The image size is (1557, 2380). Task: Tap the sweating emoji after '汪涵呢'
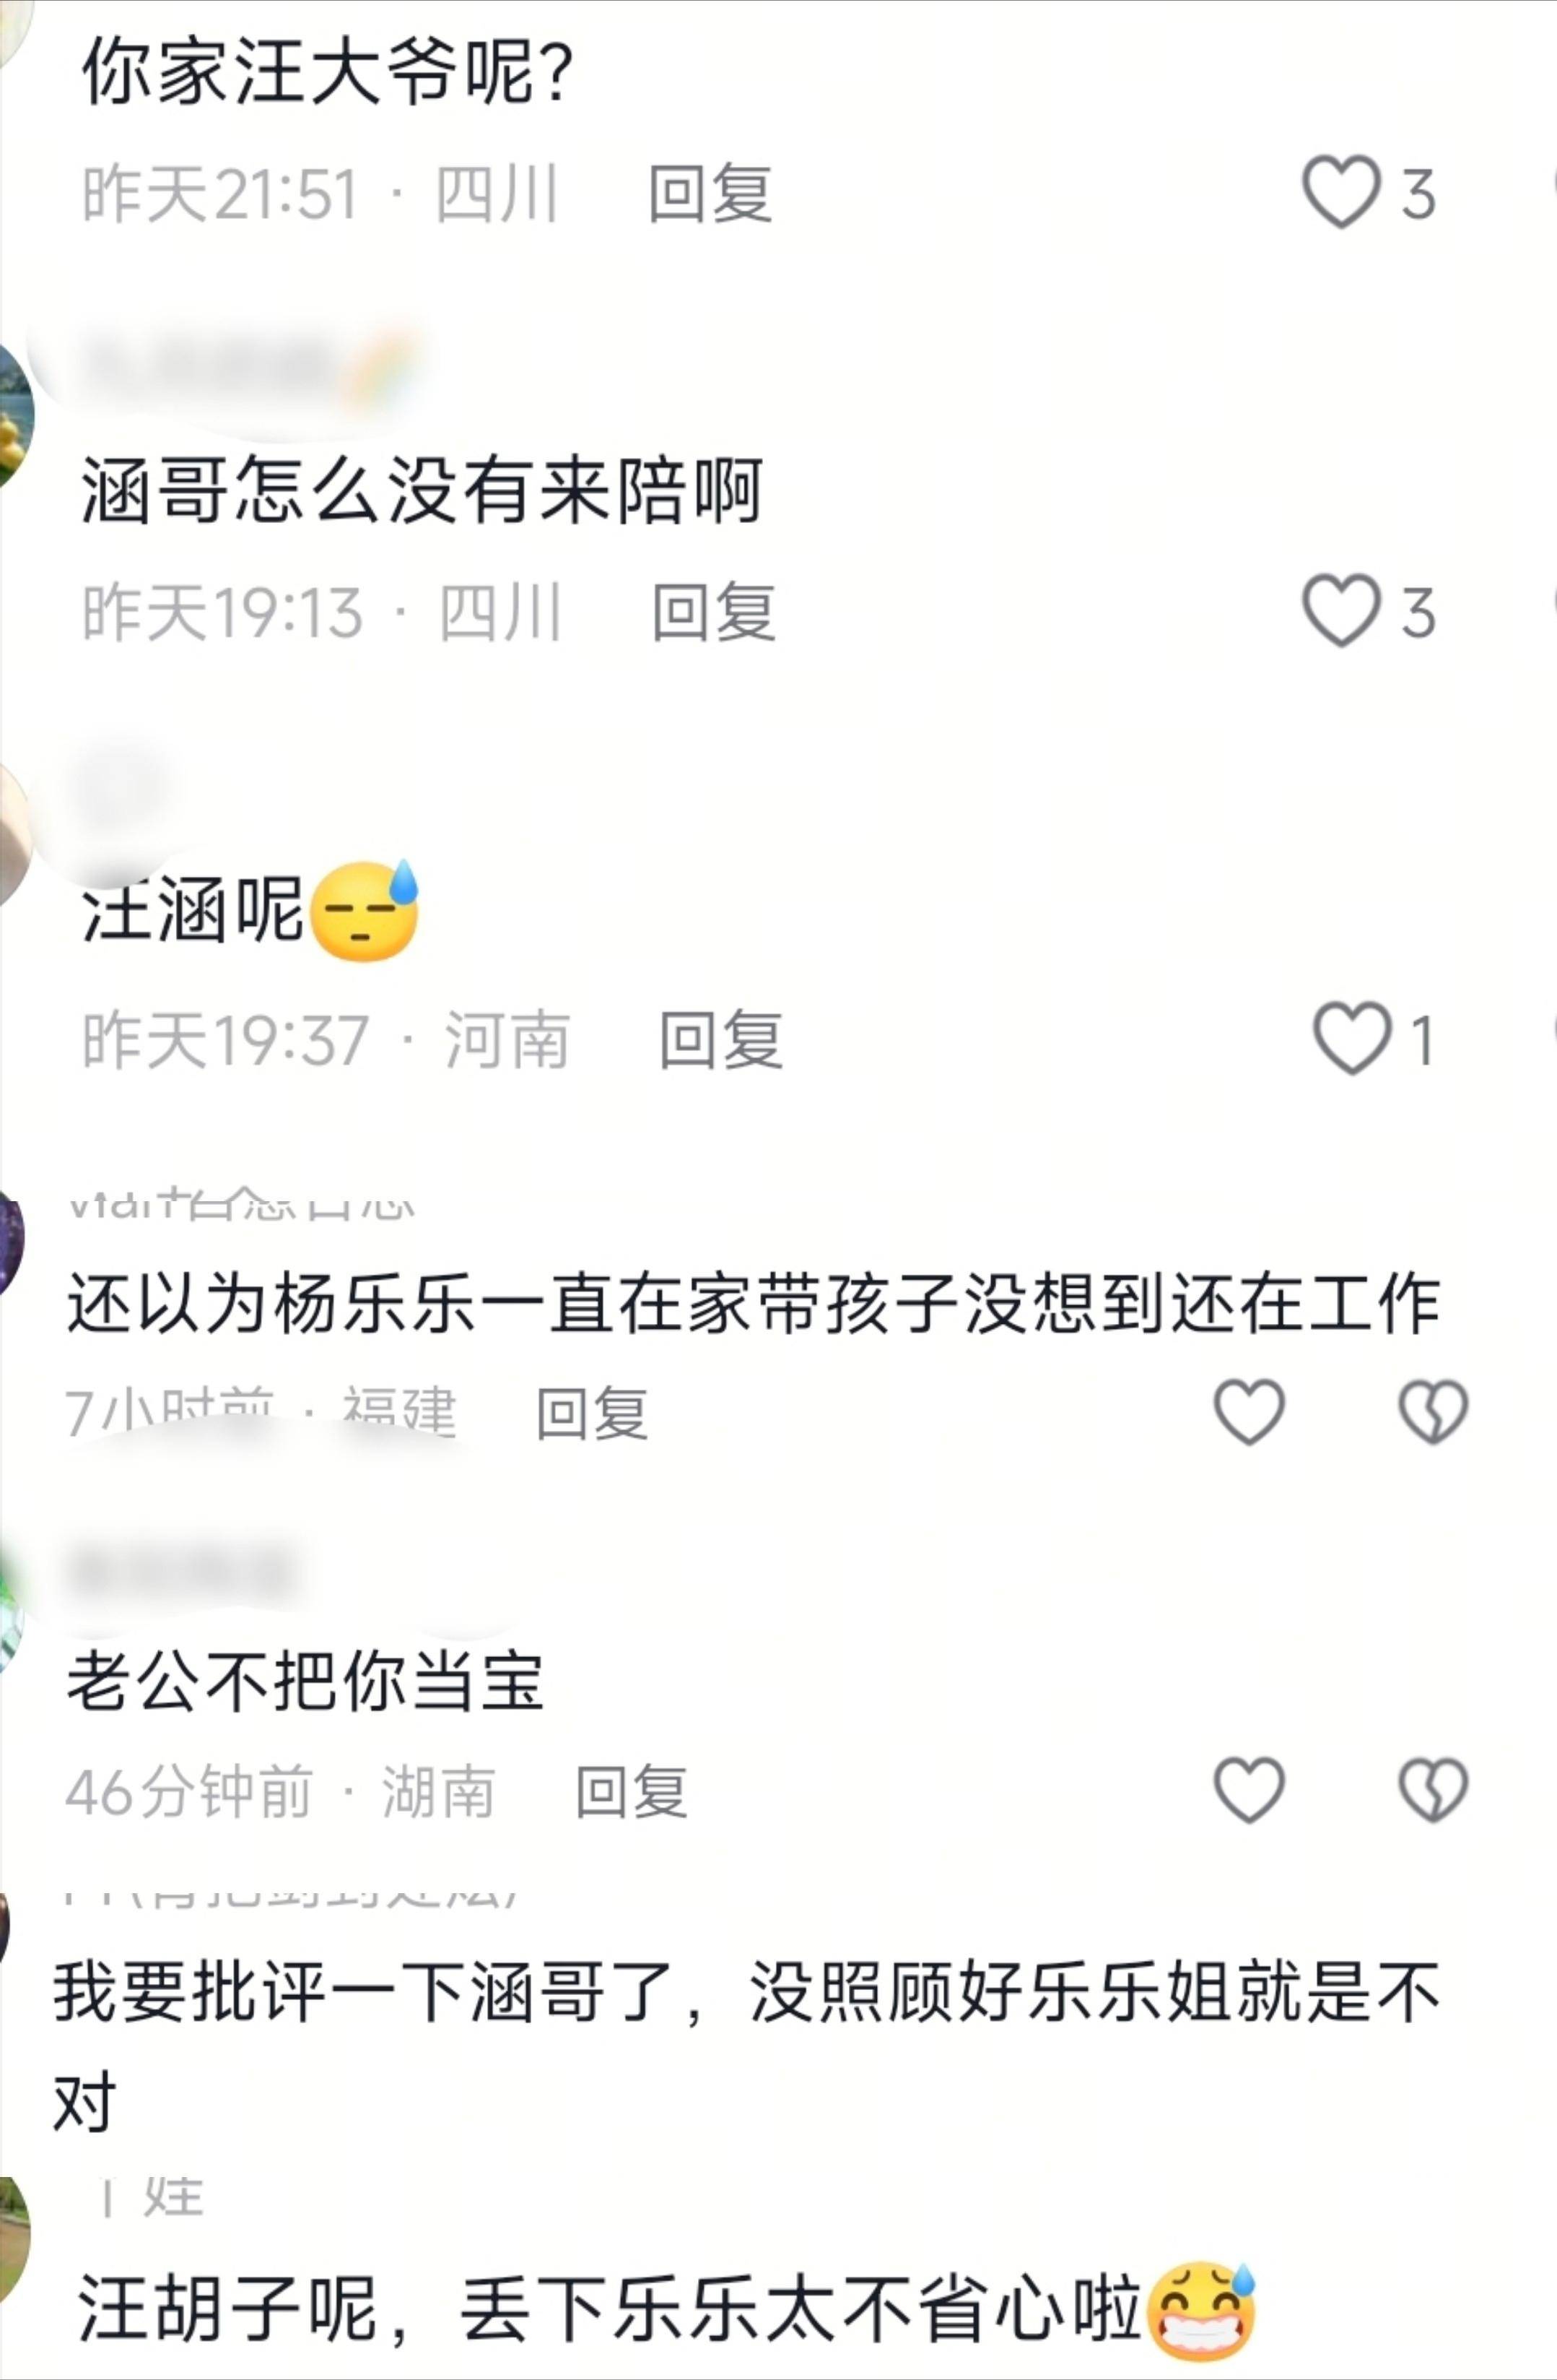coord(365,910)
